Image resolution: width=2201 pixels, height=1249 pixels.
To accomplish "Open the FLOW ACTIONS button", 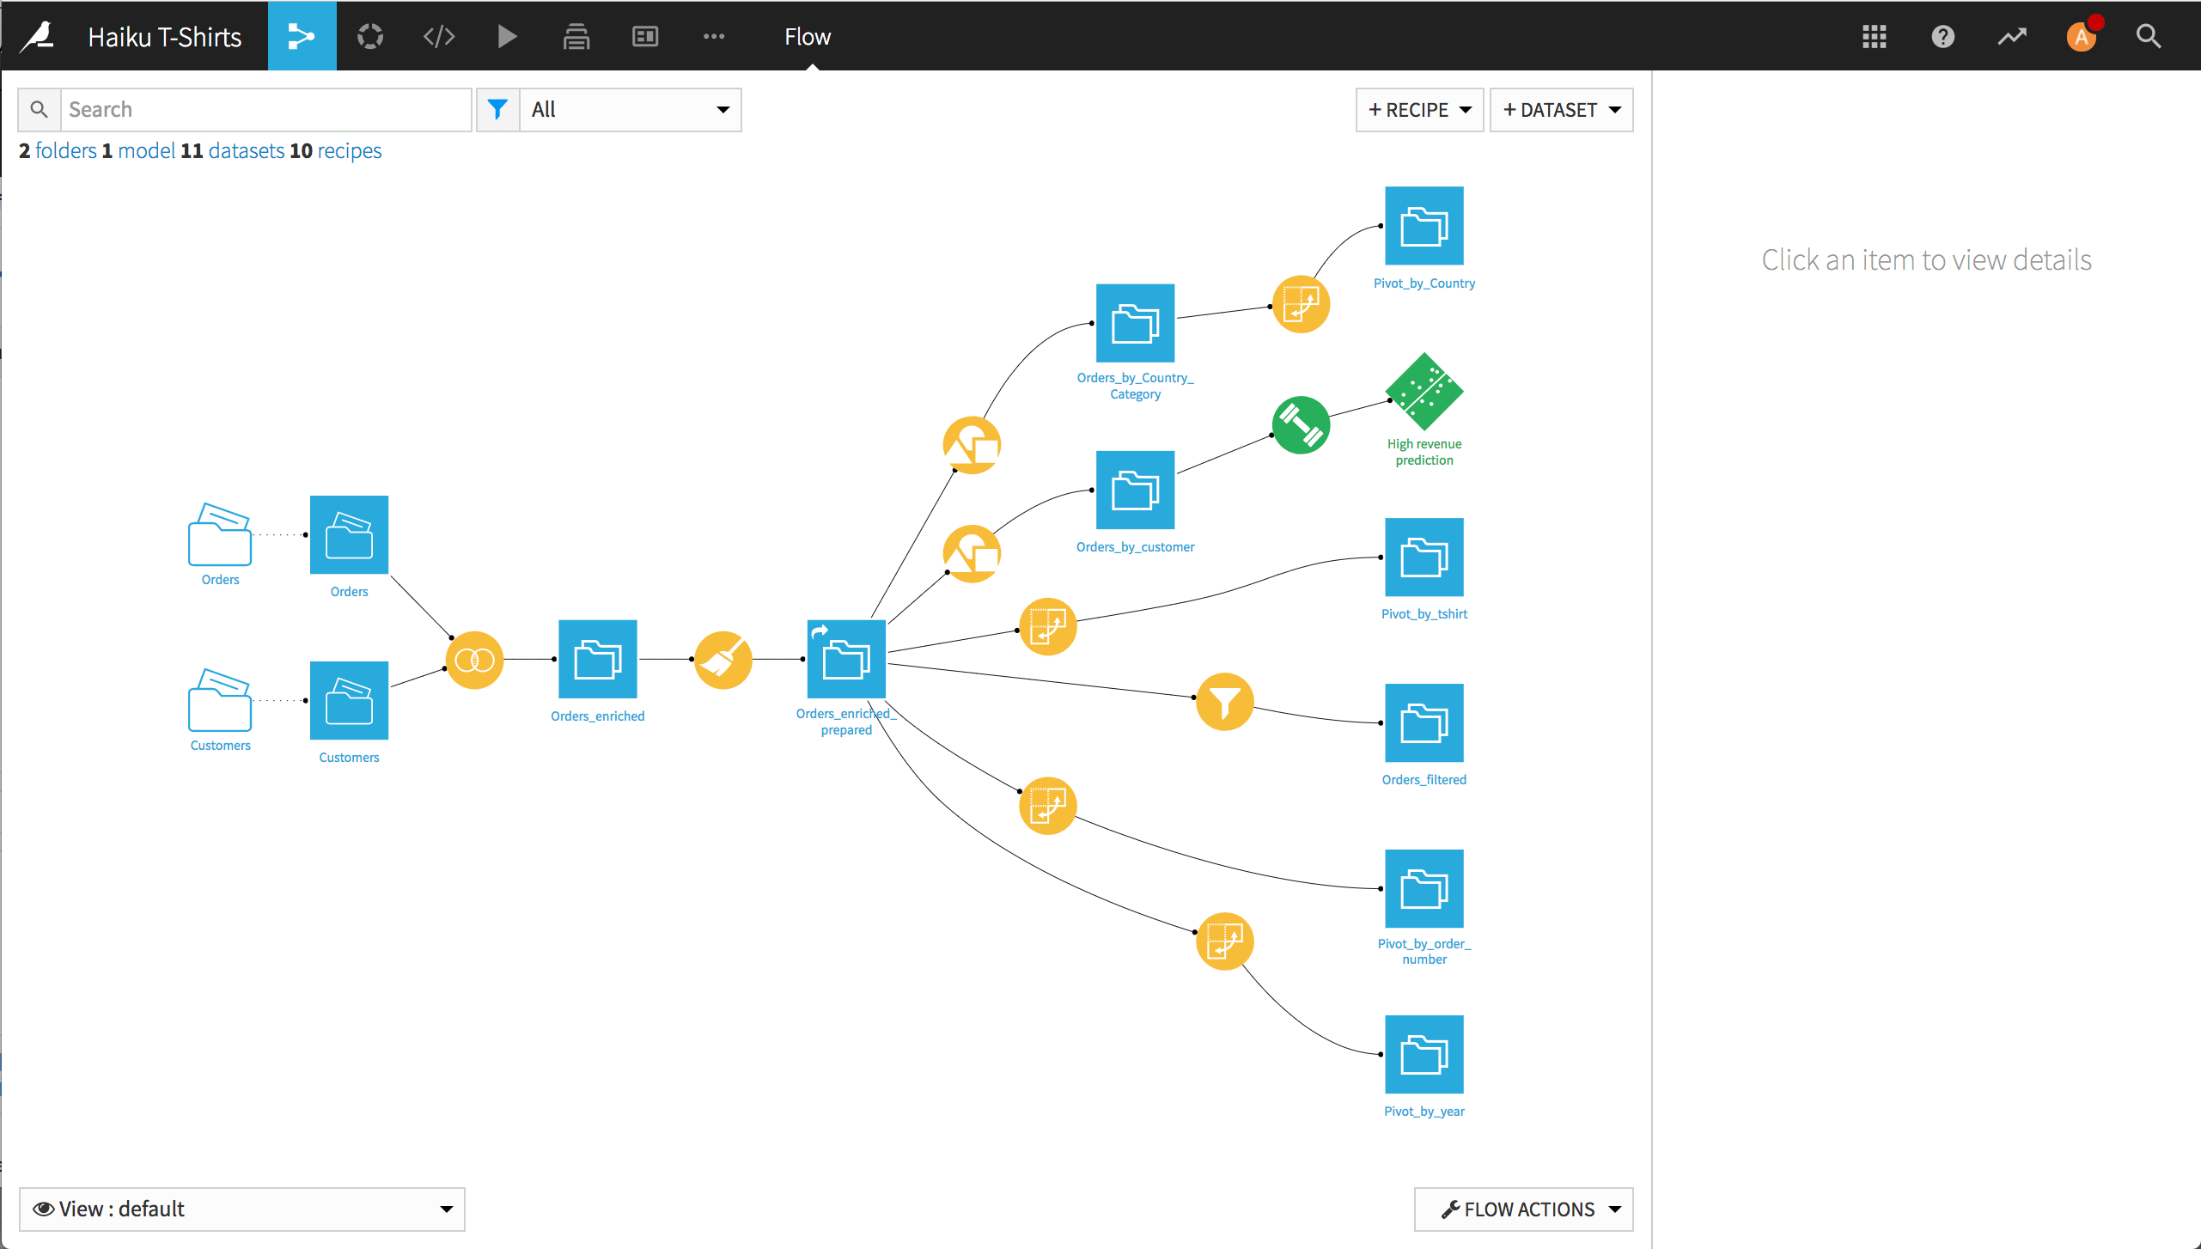I will [x=1522, y=1209].
